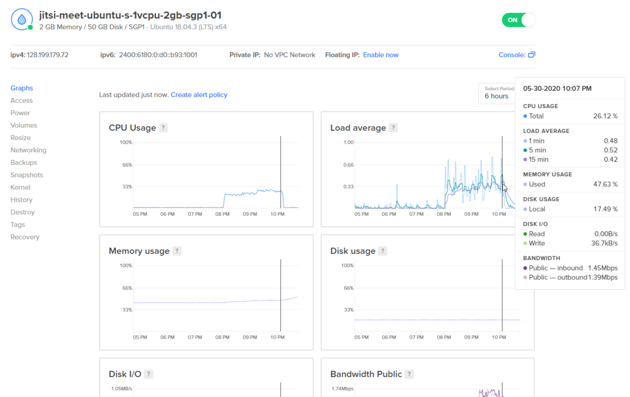This screenshot has width=630, height=397.
Task: Click the ipv4 address 128.199.179.72
Action: tap(48, 55)
